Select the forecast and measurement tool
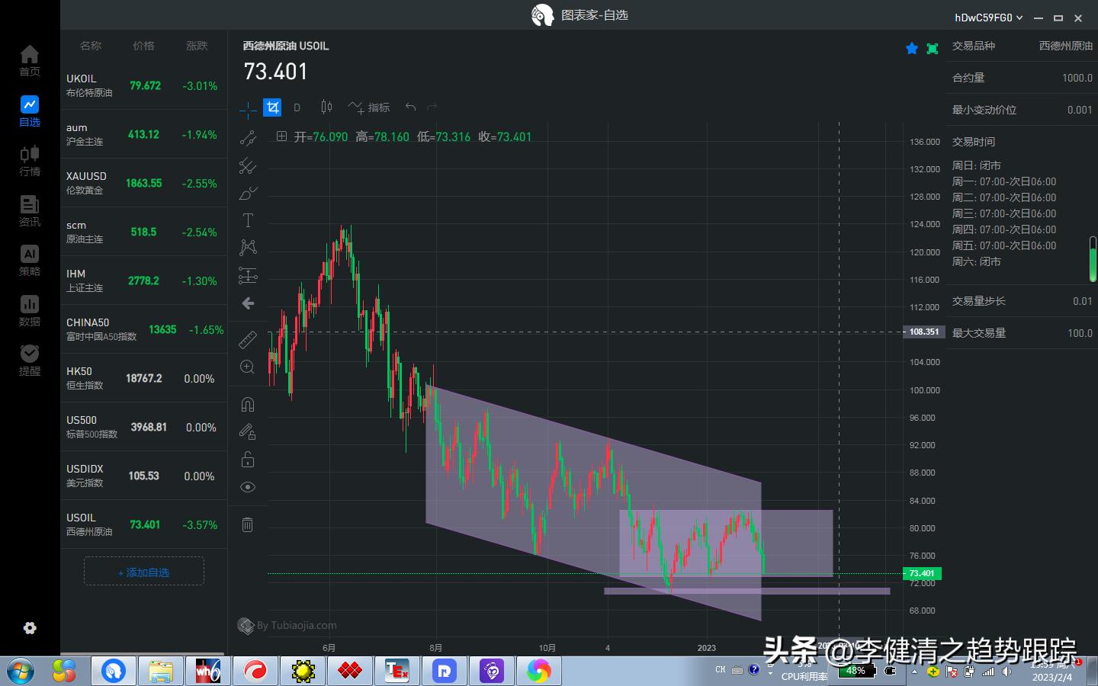1098x686 pixels. point(248,275)
